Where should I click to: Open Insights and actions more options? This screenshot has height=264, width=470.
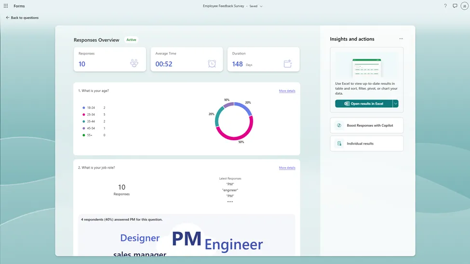click(x=401, y=39)
